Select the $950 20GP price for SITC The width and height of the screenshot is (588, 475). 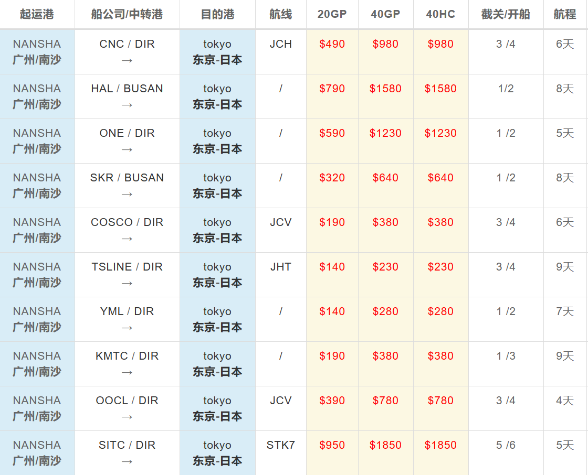click(332, 445)
